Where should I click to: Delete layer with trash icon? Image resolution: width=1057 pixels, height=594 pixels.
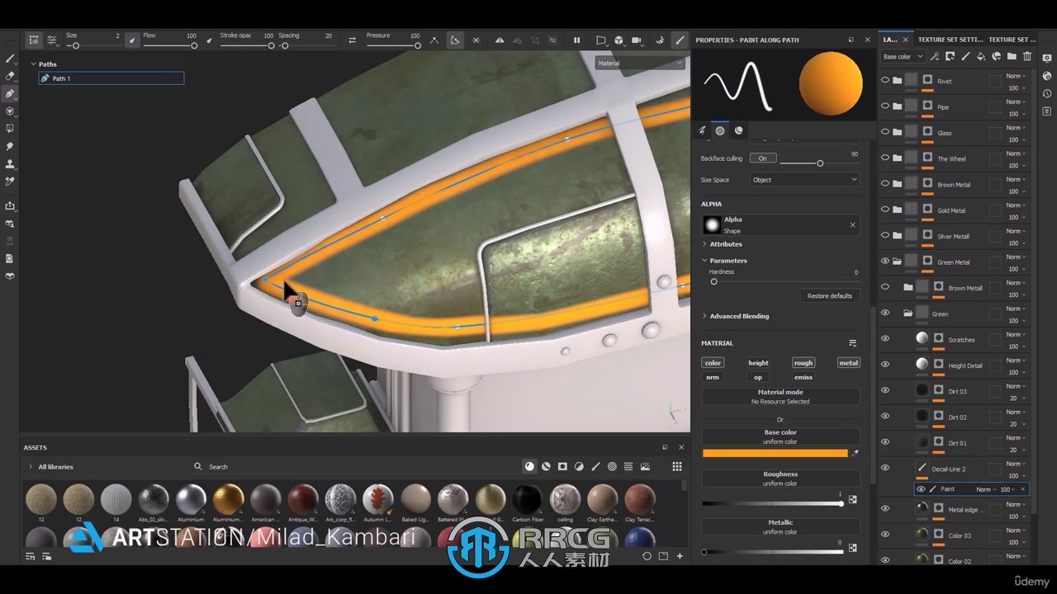click(x=1027, y=56)
